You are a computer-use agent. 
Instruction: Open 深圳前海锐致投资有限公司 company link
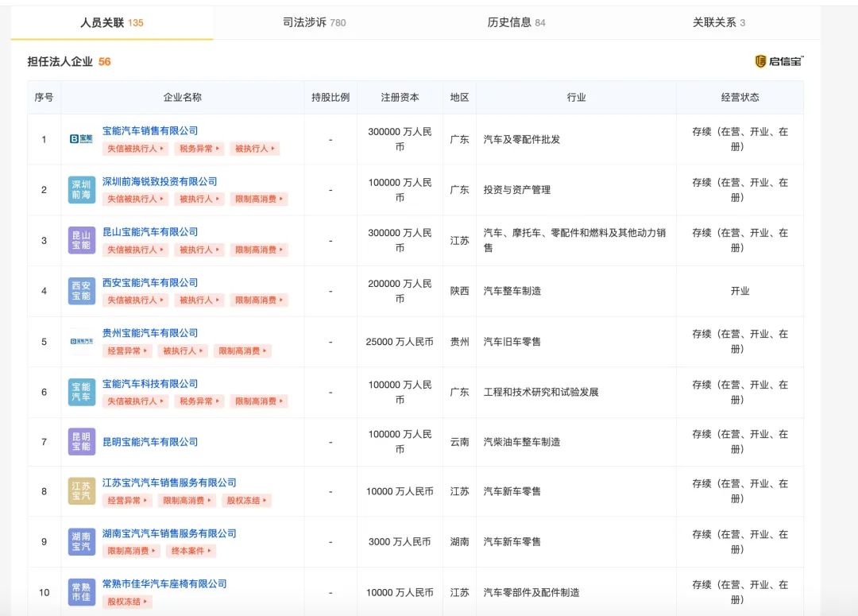coord(160,181)
